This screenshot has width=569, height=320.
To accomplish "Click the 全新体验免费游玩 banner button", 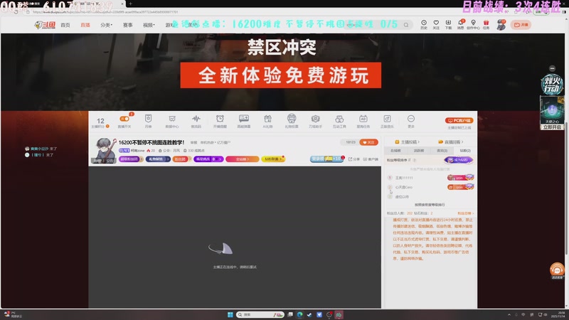I will coord(280,75).
